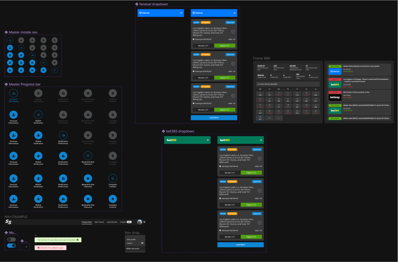The image size is (398, 262).
Task: Expand the collapsed FanDuel dropdown
Action: [x=181, y=13]
